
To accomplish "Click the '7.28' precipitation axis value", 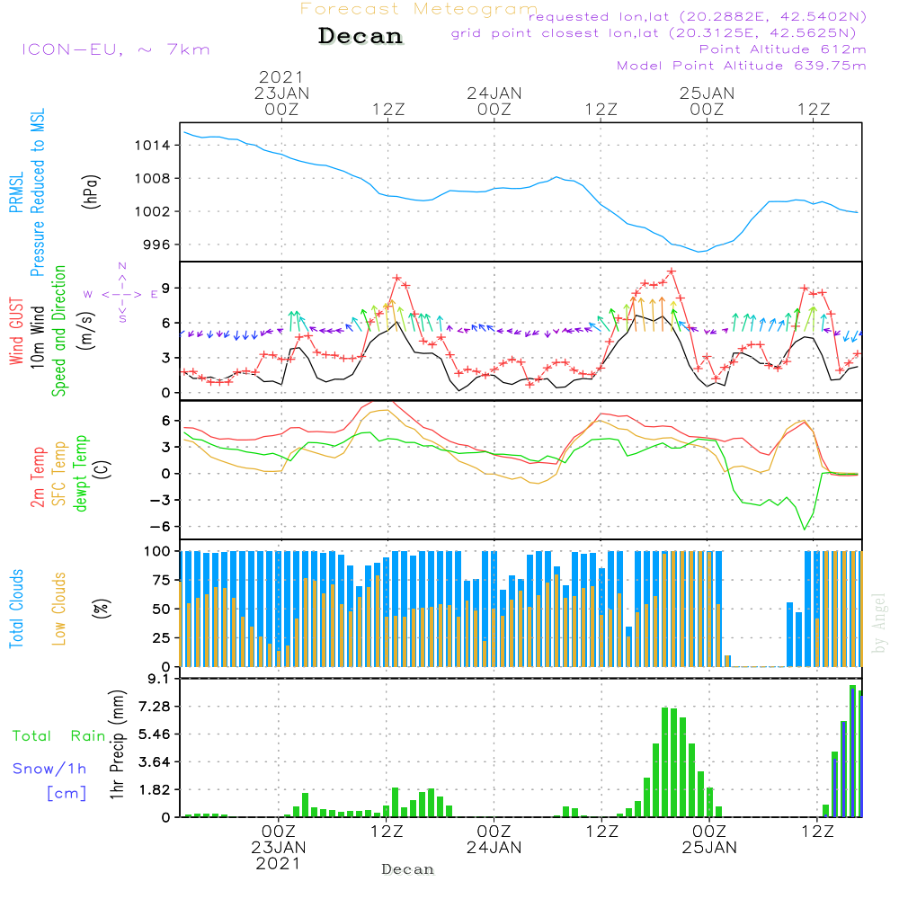I will 155,707.
